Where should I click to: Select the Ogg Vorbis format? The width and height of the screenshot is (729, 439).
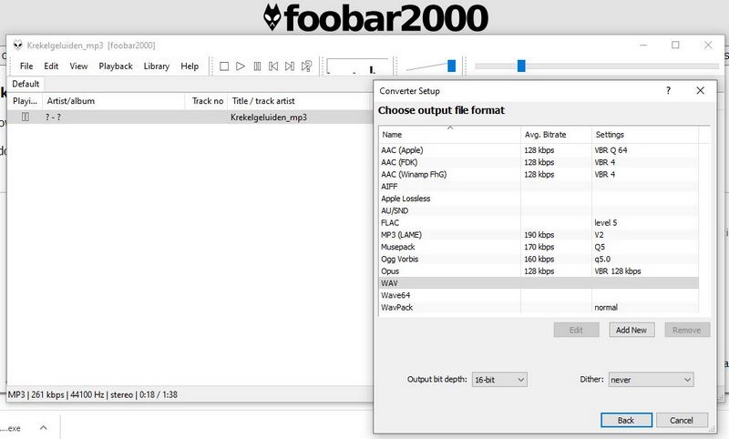point(539,259)
